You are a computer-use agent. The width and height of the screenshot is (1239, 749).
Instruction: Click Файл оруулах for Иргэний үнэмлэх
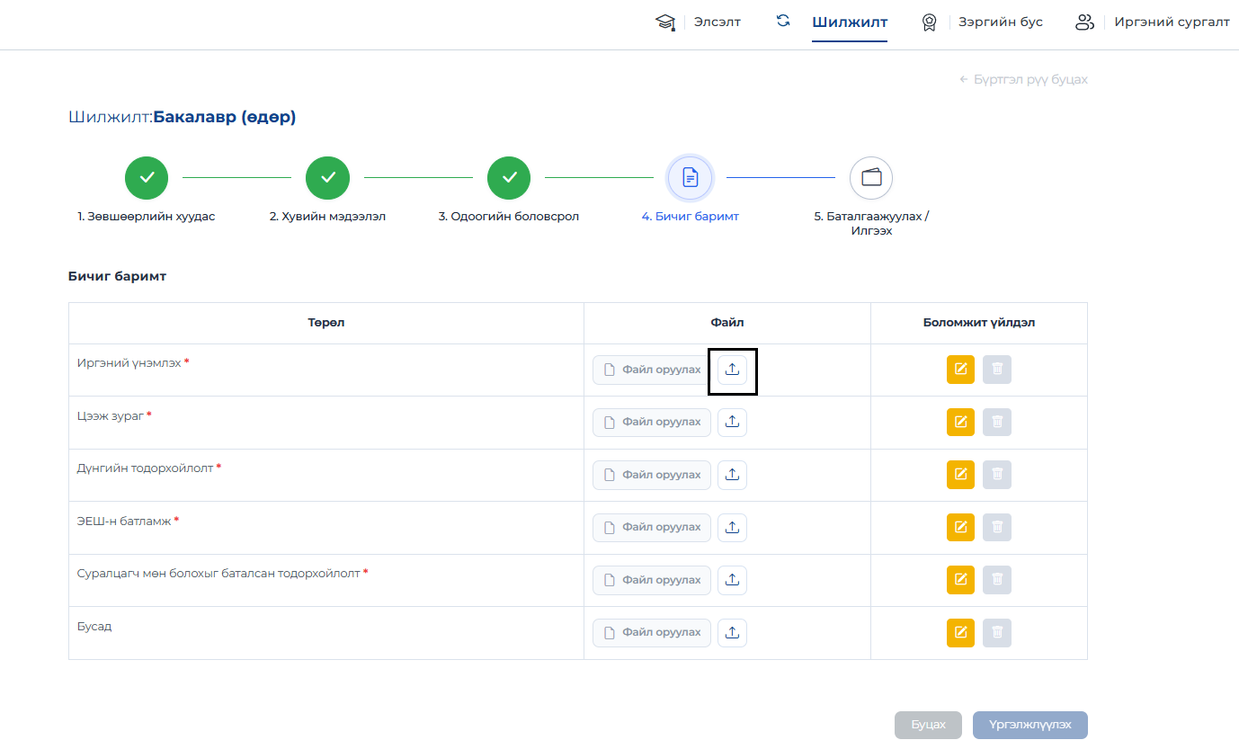[x=652, y=370]
